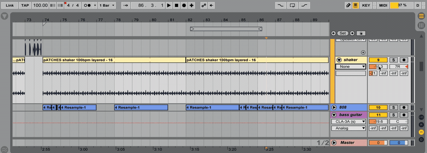The width and height of the screenshot is (427, 153).
Task: Show In/Out section with I-O button
Action: tap(421, 117)
